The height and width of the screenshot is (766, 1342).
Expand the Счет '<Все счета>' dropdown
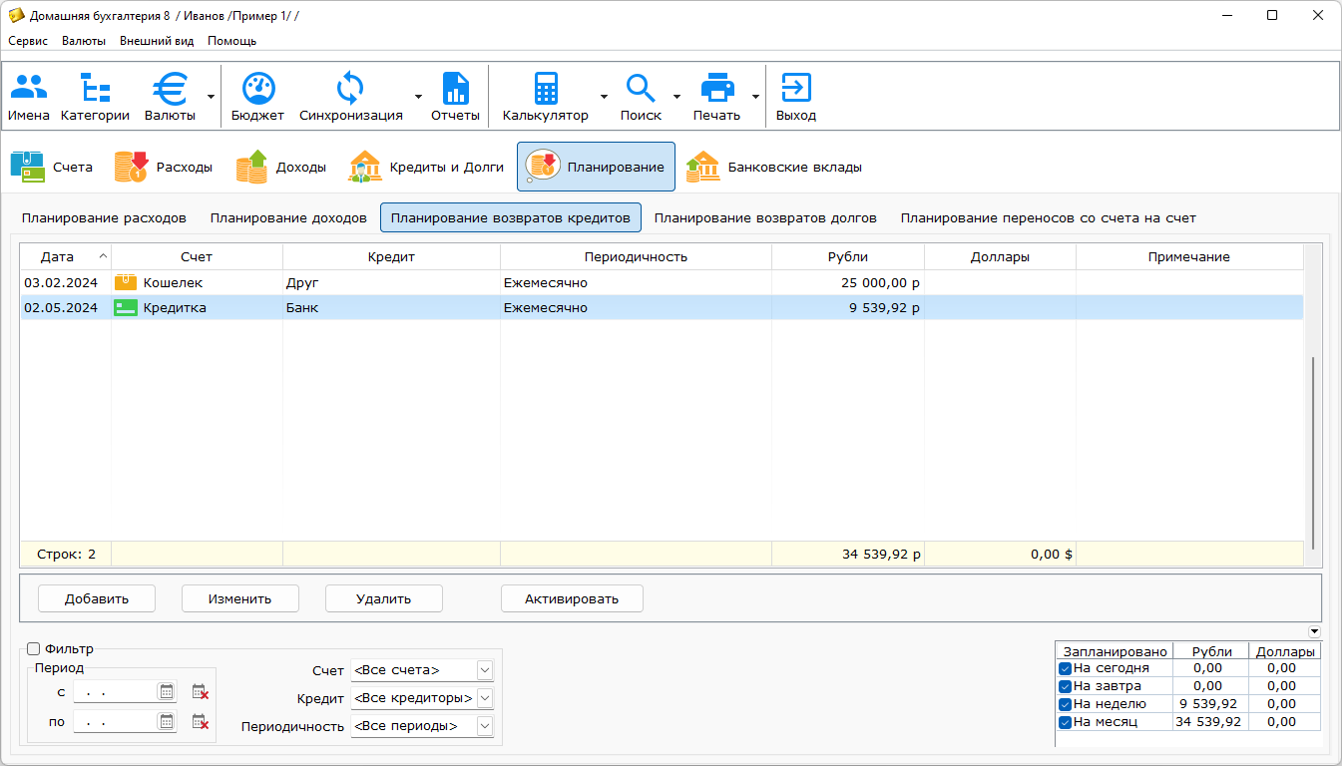485,670
